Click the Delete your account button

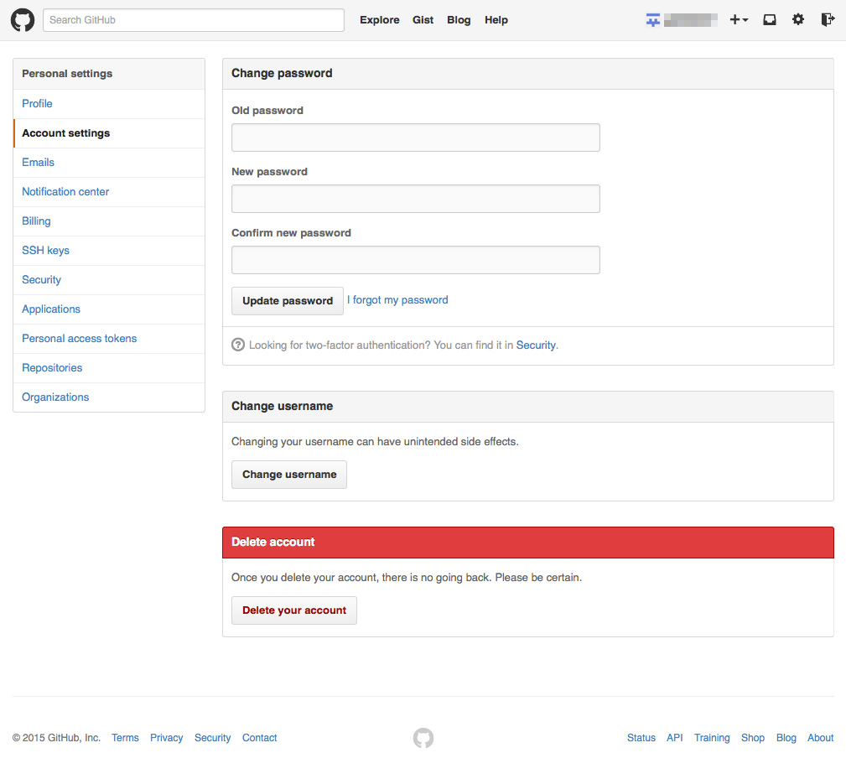[x=294, y=610]
